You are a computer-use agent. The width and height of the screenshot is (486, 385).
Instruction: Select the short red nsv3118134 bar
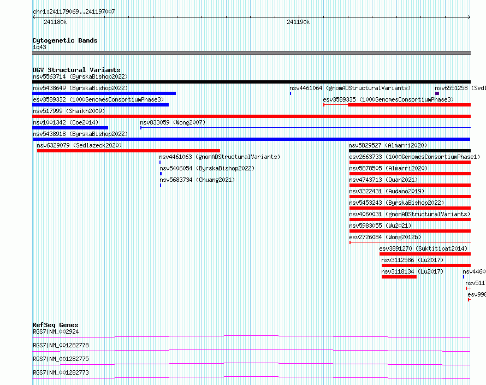point(399,277)
